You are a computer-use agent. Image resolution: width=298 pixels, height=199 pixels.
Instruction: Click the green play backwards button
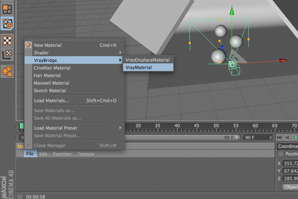[x=295, y=137]
